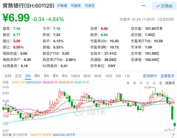
Task: Open the three-dots more options menu
Action: [x=143, y=6]
